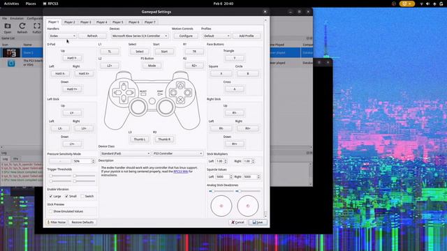Open the RPCS3 Wiki link

point(181,172)
